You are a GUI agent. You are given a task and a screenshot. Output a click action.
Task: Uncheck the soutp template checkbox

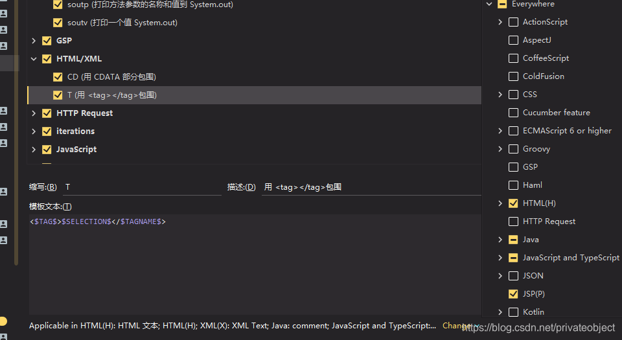pyautogui.click(x=58, y=5)
